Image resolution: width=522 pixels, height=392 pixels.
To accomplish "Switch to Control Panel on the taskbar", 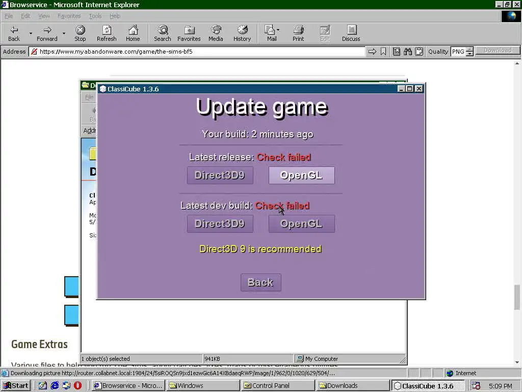I will coord(278,386).
